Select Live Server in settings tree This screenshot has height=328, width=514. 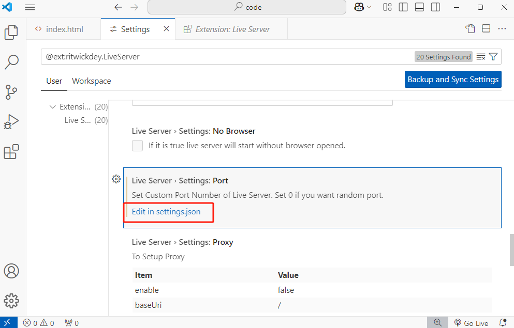click(86, 120)
